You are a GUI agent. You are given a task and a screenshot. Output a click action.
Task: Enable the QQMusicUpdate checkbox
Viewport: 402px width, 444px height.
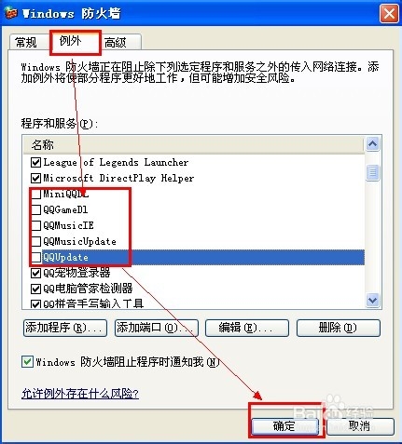click(36, 241)
